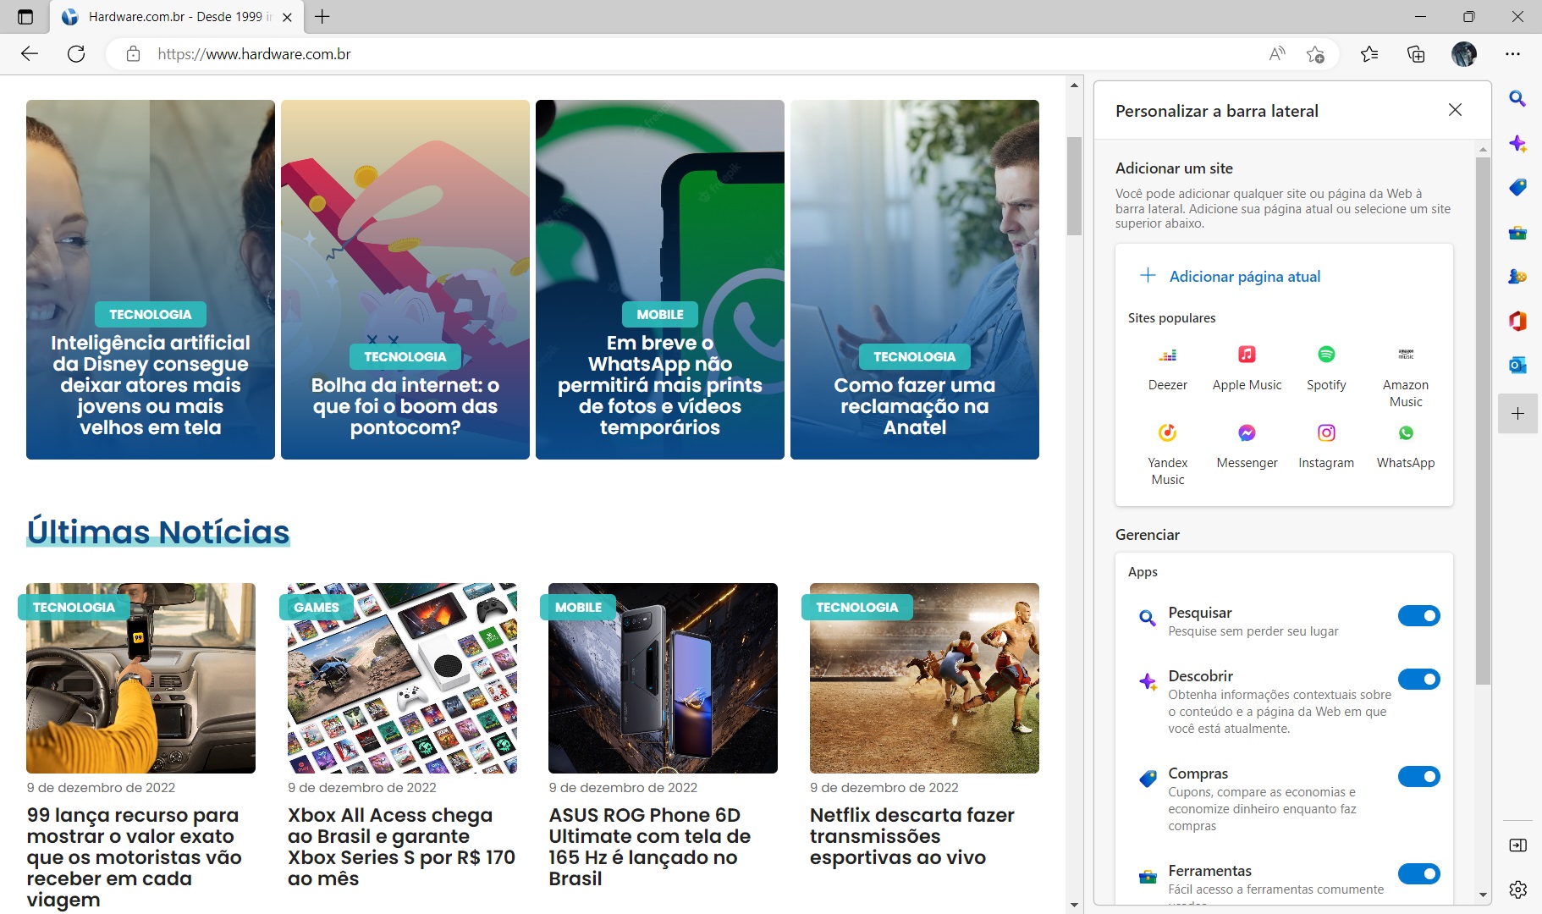Disable the Ferramentas app switch

click(1418, 874)
